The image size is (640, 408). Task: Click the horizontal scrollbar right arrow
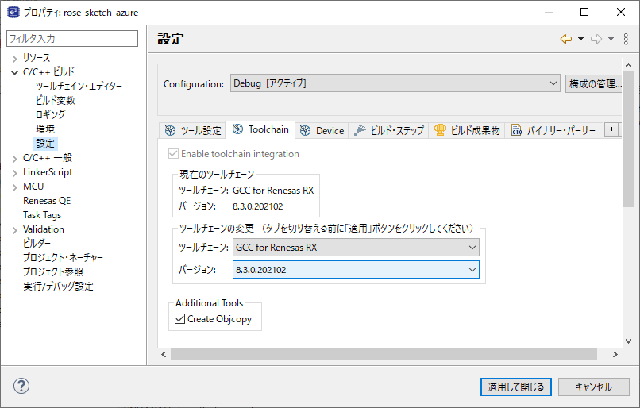(615, 355)
